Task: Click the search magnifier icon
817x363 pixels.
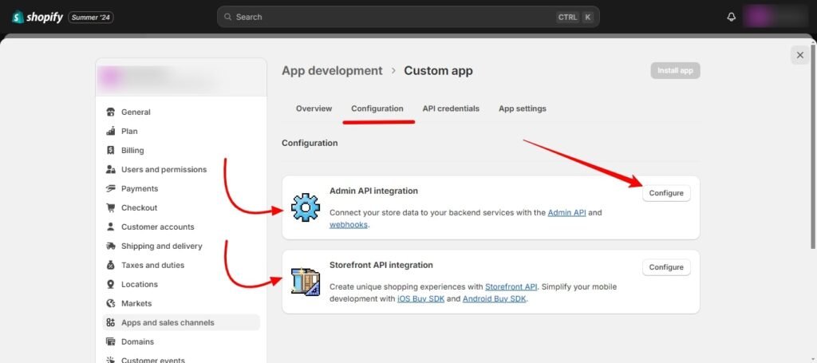Action: (227, 18)
